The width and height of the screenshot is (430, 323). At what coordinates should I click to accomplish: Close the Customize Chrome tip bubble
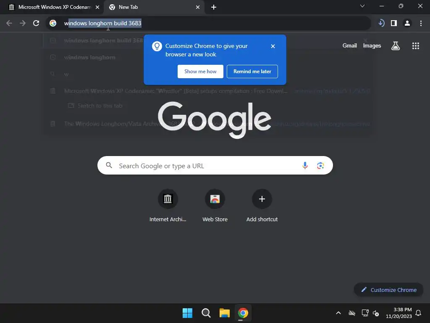click(273, 46)
